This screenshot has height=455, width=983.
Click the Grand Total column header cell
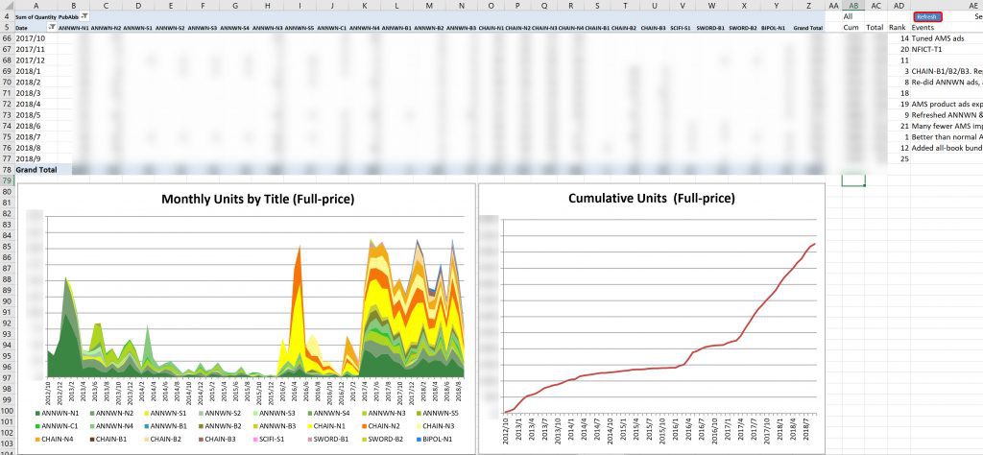point(807,28)
